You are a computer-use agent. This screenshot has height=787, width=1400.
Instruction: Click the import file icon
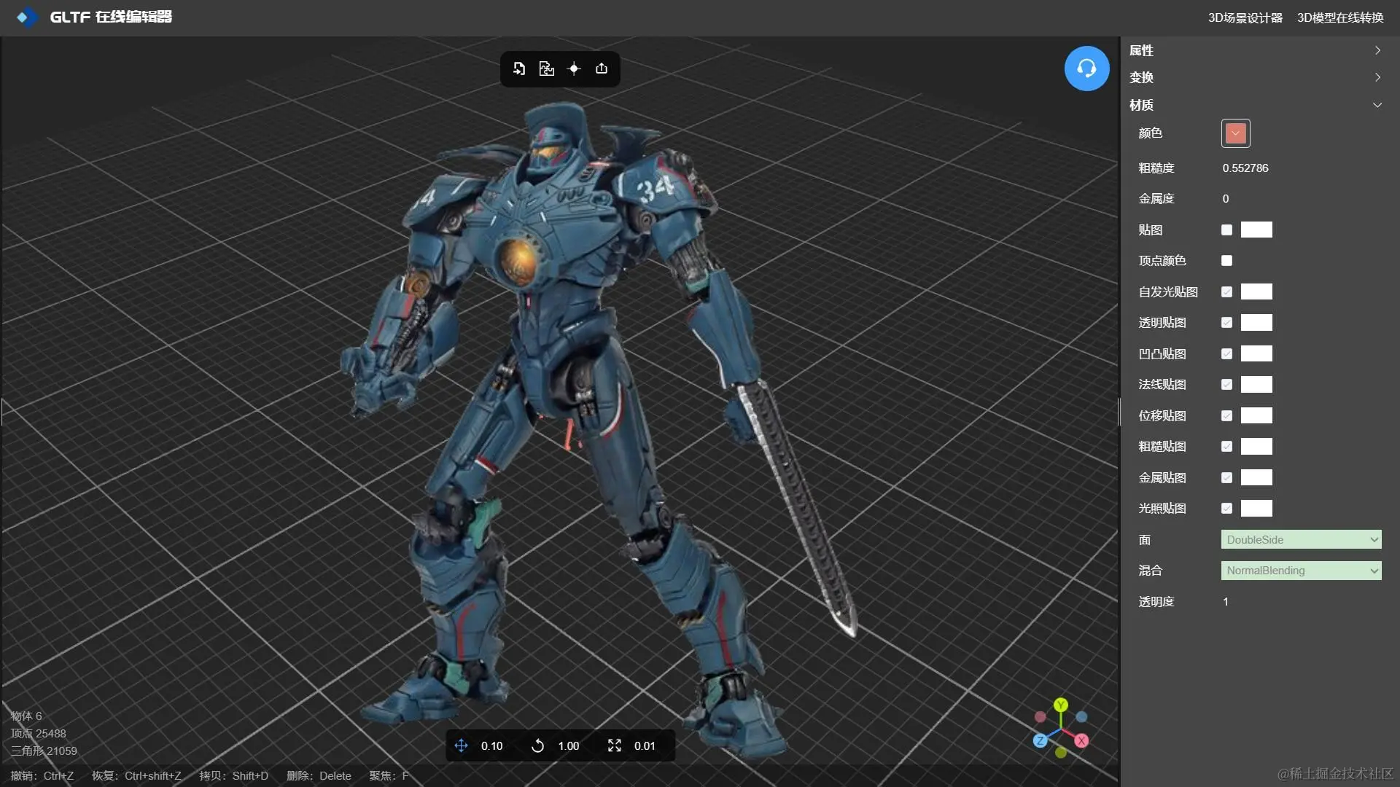pos(519,68)
